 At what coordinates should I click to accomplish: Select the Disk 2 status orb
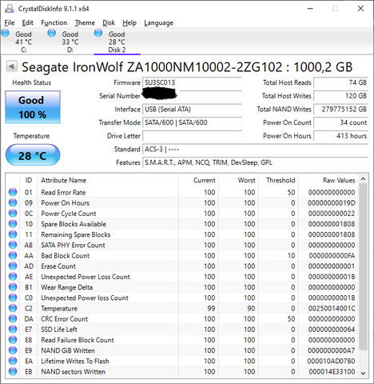click(x=98, y=33)
